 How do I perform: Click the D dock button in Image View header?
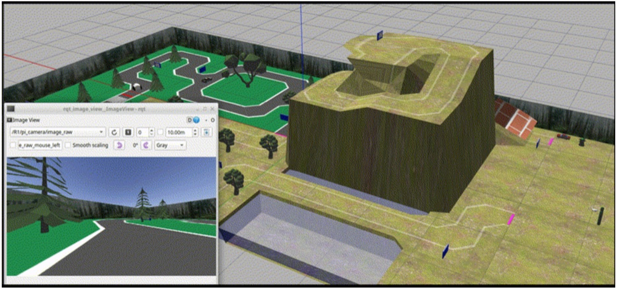click(x=189, y=120)
